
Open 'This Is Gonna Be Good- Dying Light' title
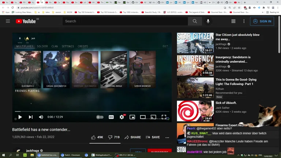pos(236,82)
